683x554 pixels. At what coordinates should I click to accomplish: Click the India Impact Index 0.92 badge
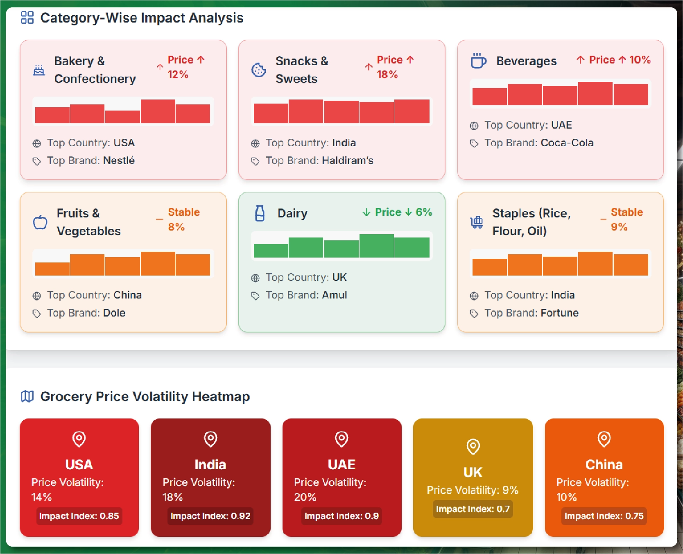pyautogui.click(x=210, y=516)
